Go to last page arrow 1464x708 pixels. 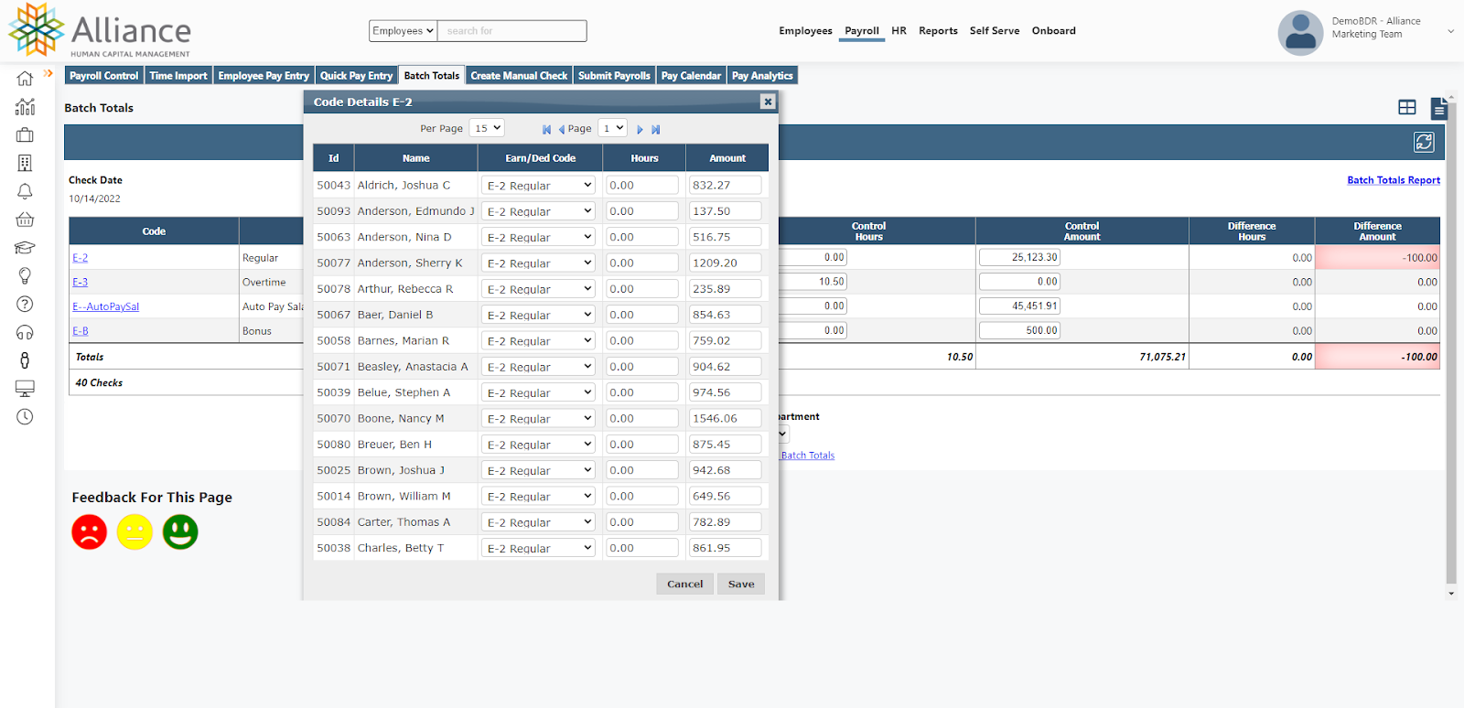pos(655,130)
